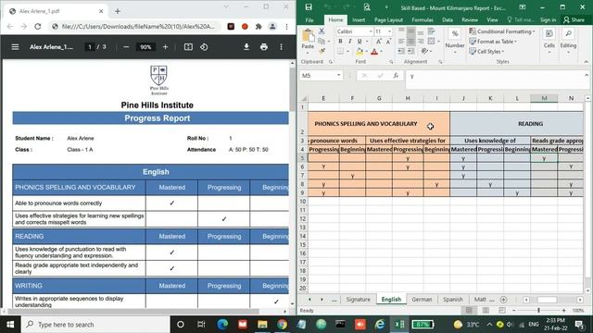Switch to the Spanish sheet tab

[453, 299]
